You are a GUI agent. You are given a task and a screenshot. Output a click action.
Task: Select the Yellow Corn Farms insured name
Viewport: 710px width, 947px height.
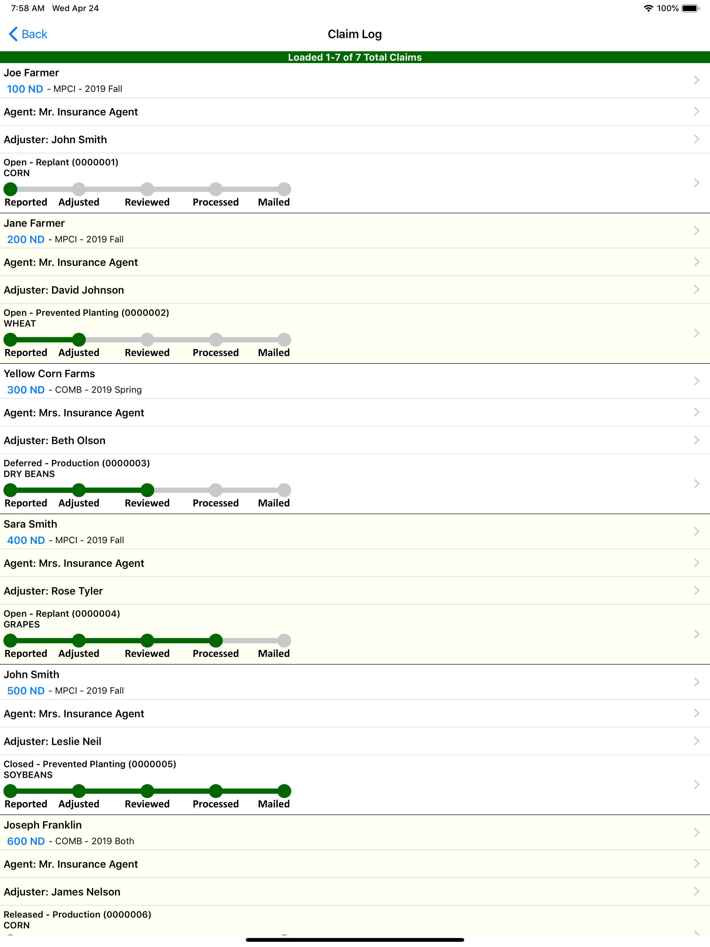pyautogui.click(x=49, y=374)
